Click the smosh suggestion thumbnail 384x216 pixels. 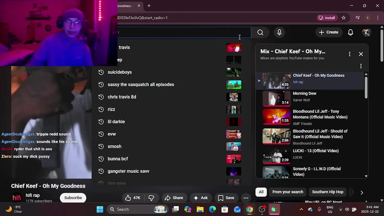click(234, 146)
